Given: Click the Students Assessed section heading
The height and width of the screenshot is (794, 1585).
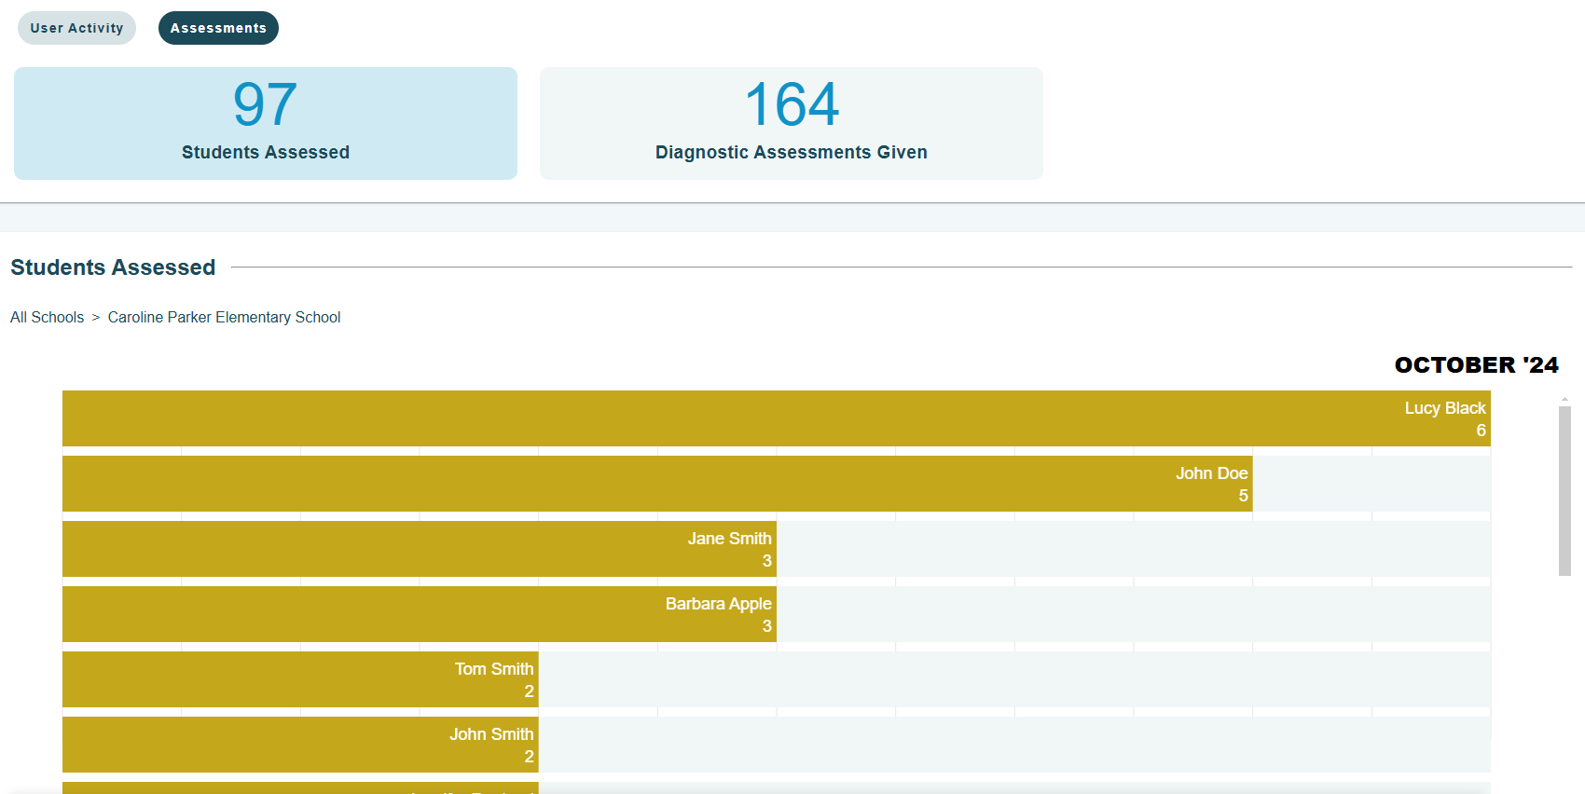Looking at the screenshot, I should tap(113, 267).
